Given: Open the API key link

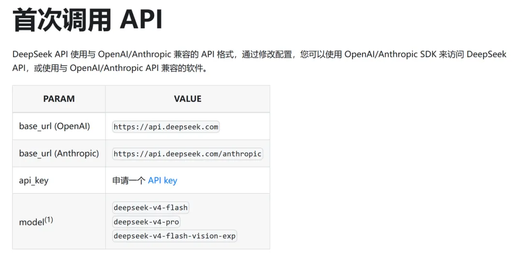Looking at the screenshot, I should pos(162,180).
